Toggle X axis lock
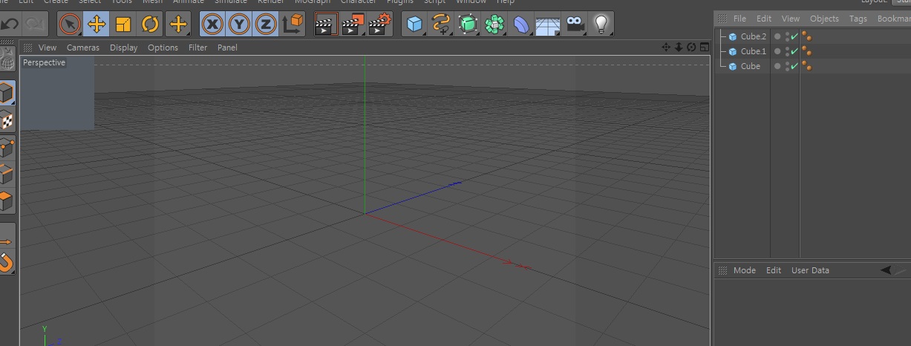 click(x=213, y=24)
